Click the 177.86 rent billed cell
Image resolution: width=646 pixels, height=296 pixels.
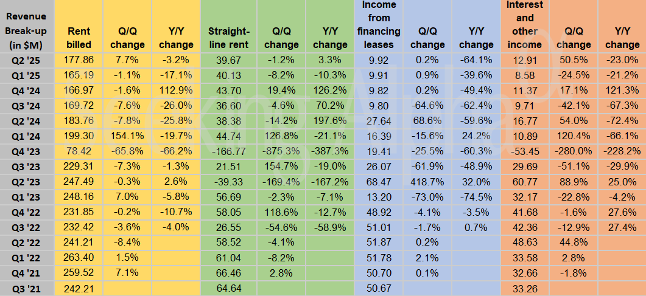(x=79, y=60)
